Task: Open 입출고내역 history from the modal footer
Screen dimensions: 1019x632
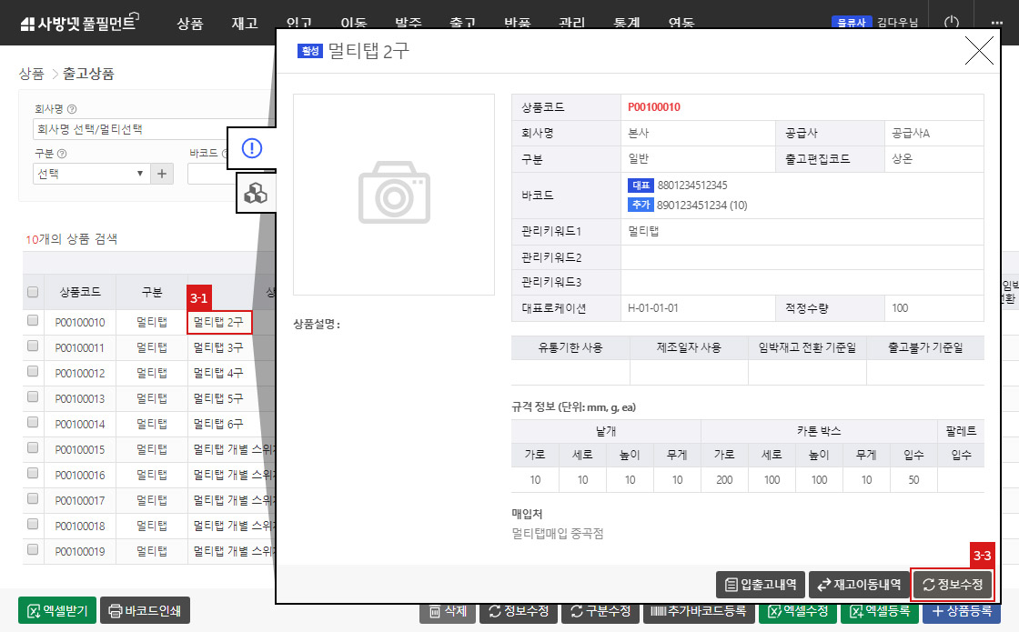Action: [761, 585]
